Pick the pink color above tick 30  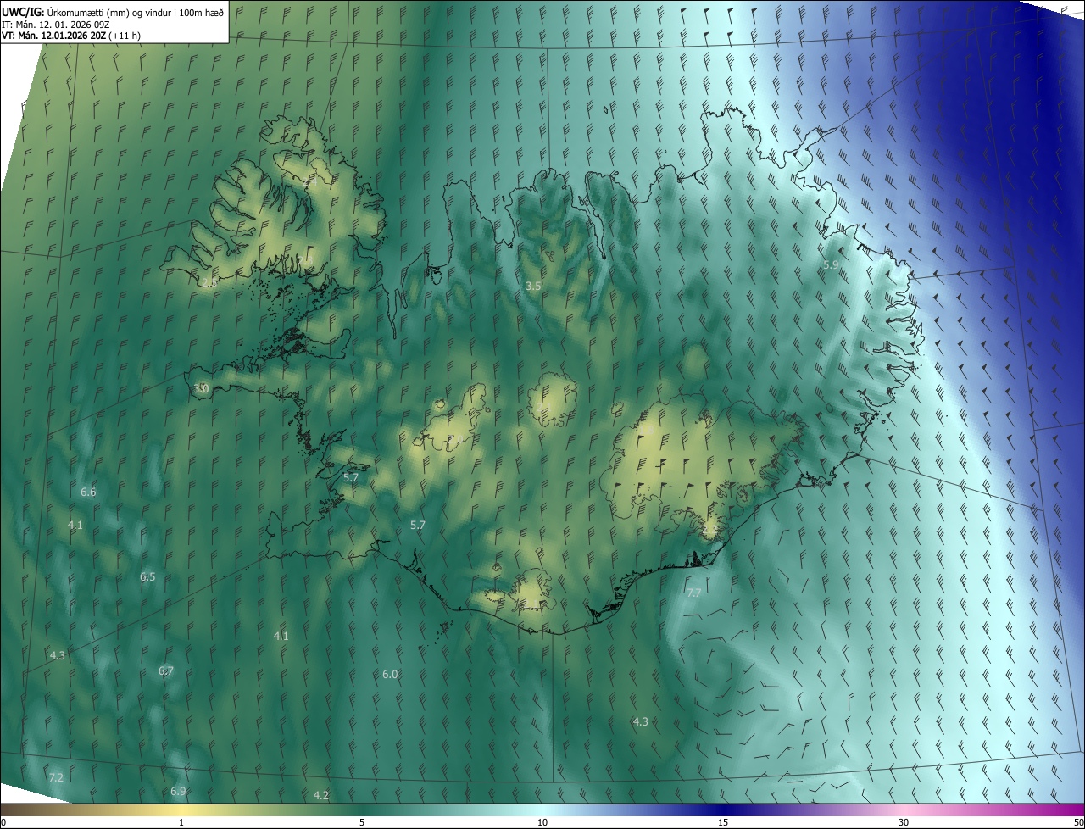904,810
